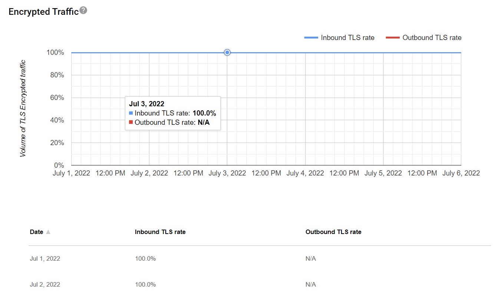Screen dimensions: 498x304
Task: Click the July 1, 2022 axis label
Action: [72, 173]
